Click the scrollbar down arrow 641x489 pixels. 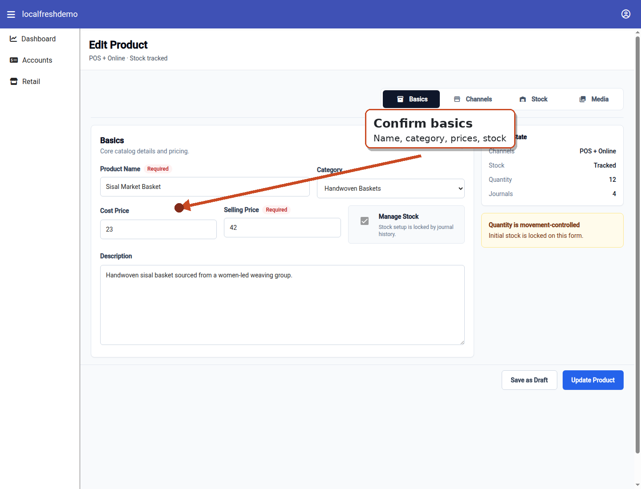pyautogui.click(x=637, y=485)
